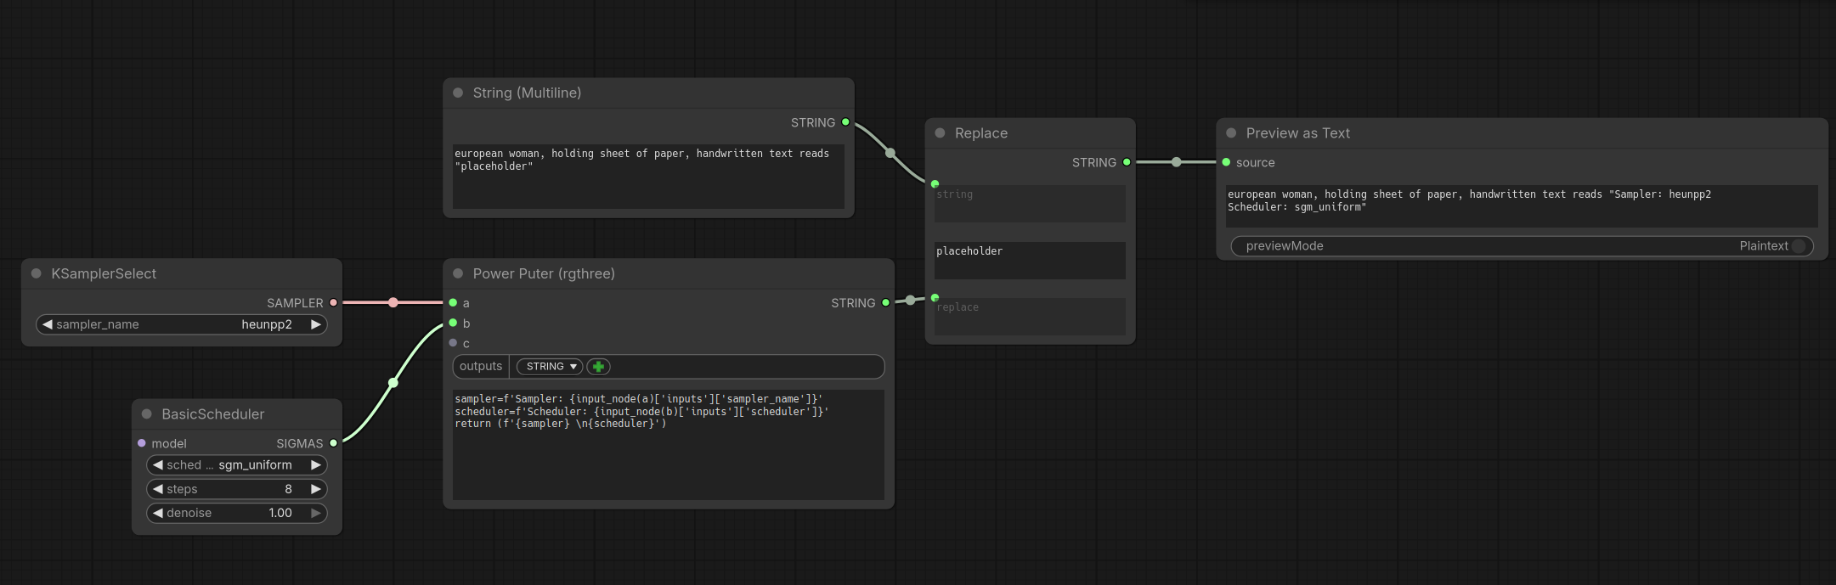Open sampler_name heunpp2 combo
This screenshot has height=585, width=1836.
[182, 324]
